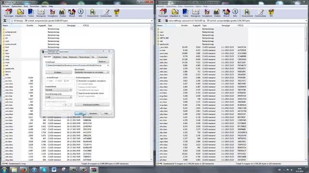Image resolution: width=309 pixels, height=173 pixels.
Task: Click SFX icon in right window toolbar
Action: (x=271, y=13)
